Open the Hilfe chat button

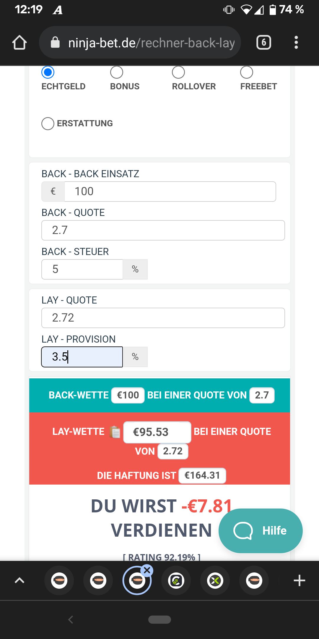261,530
